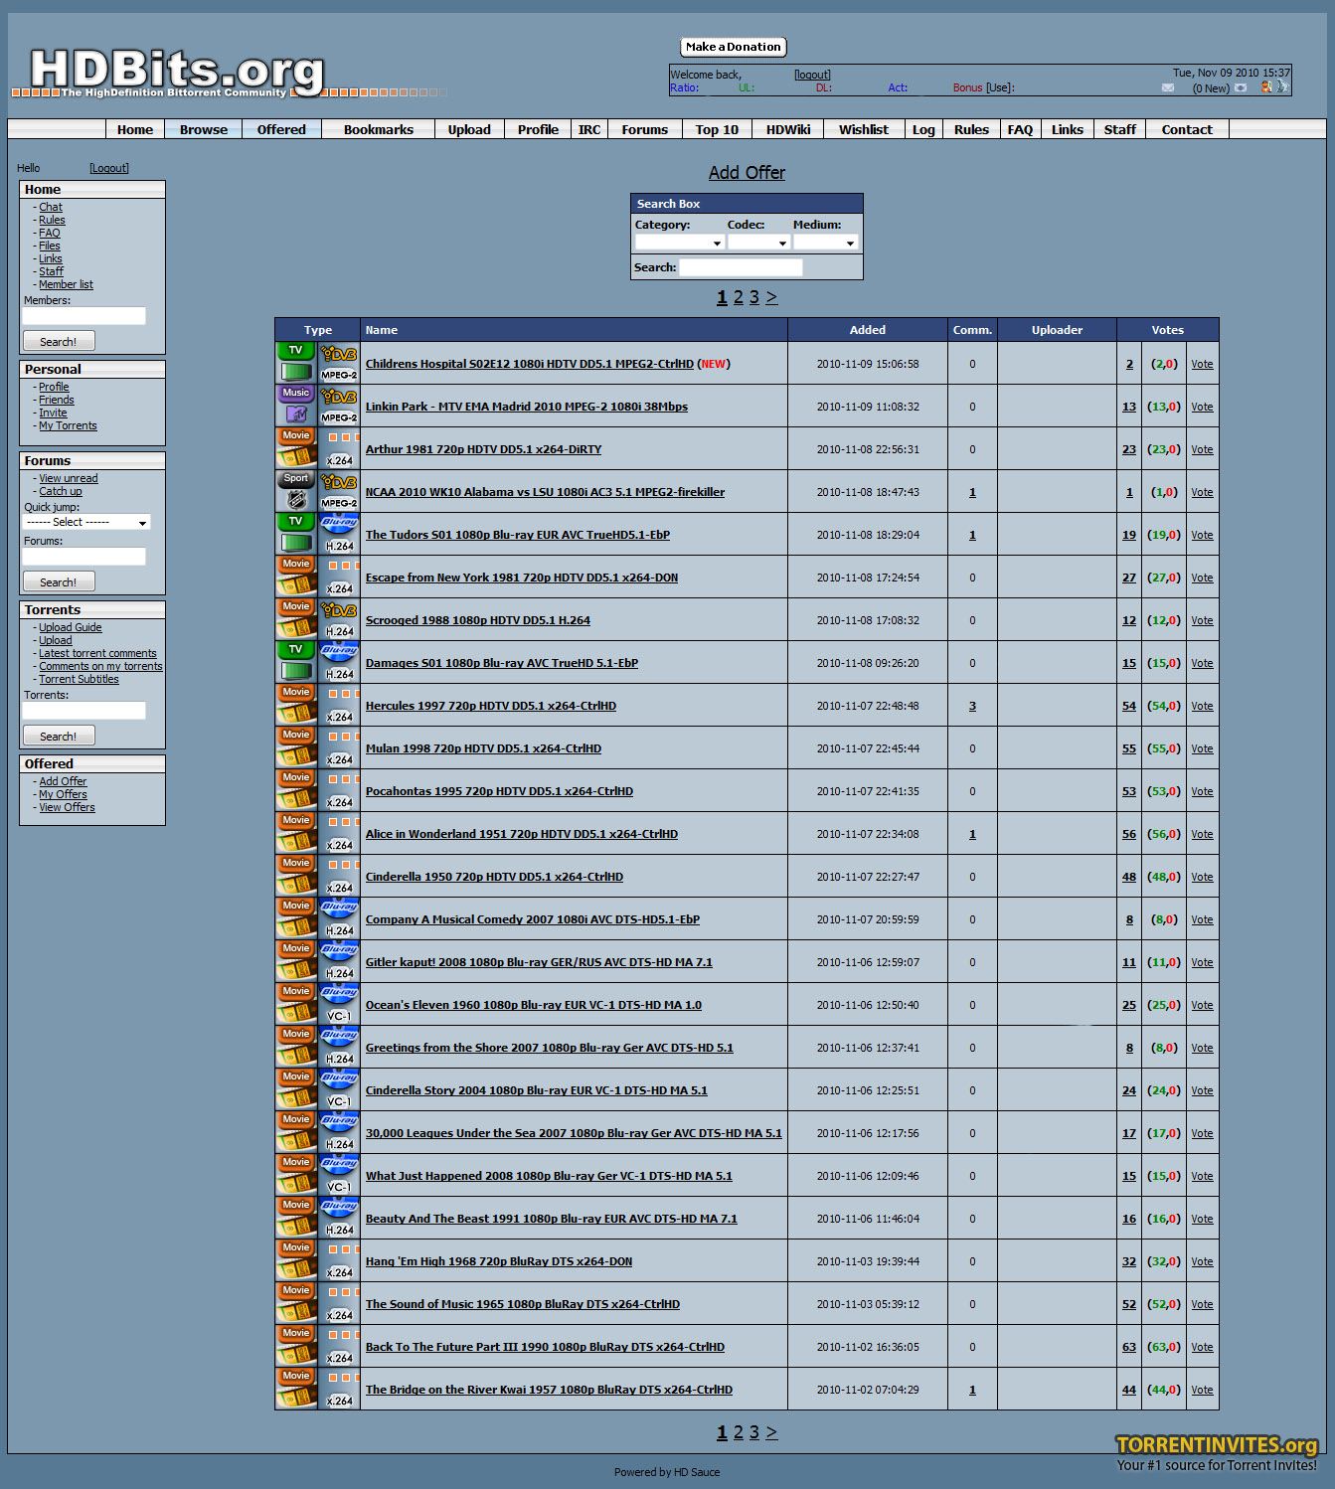Image resolution: width=1335 pixels, height=1489 pixels.
Task: Click the Movie icon for Bridge on the River Kwai
Action: point(296,1389)
